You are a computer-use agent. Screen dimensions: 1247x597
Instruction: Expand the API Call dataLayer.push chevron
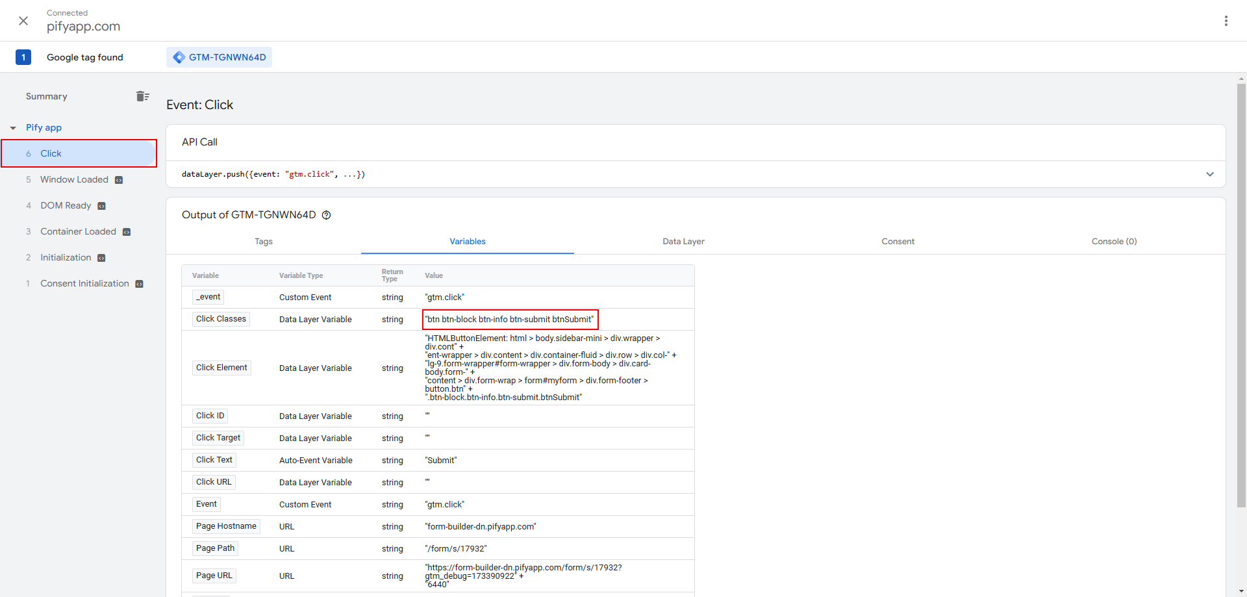[1210, 174]
